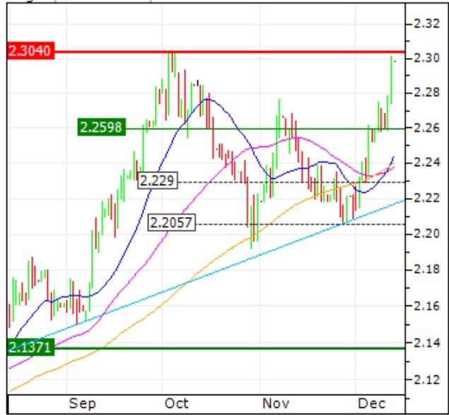The width and height of the screenshot is (449, 415).
Task: Click the 2.22 price axis value
Action: (427, 198)
